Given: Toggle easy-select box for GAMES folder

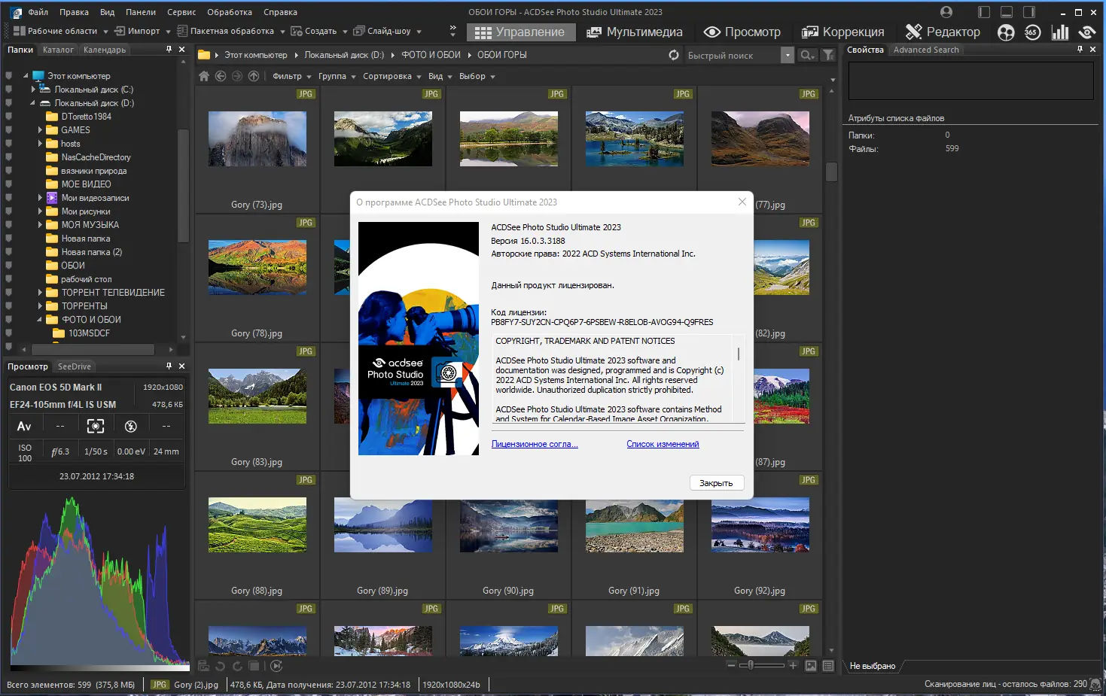Looking at the screenshot, I should (8, 130).
